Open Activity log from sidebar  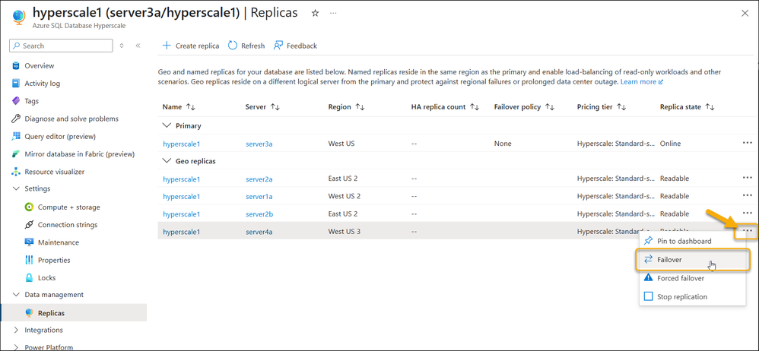point(42,83)
